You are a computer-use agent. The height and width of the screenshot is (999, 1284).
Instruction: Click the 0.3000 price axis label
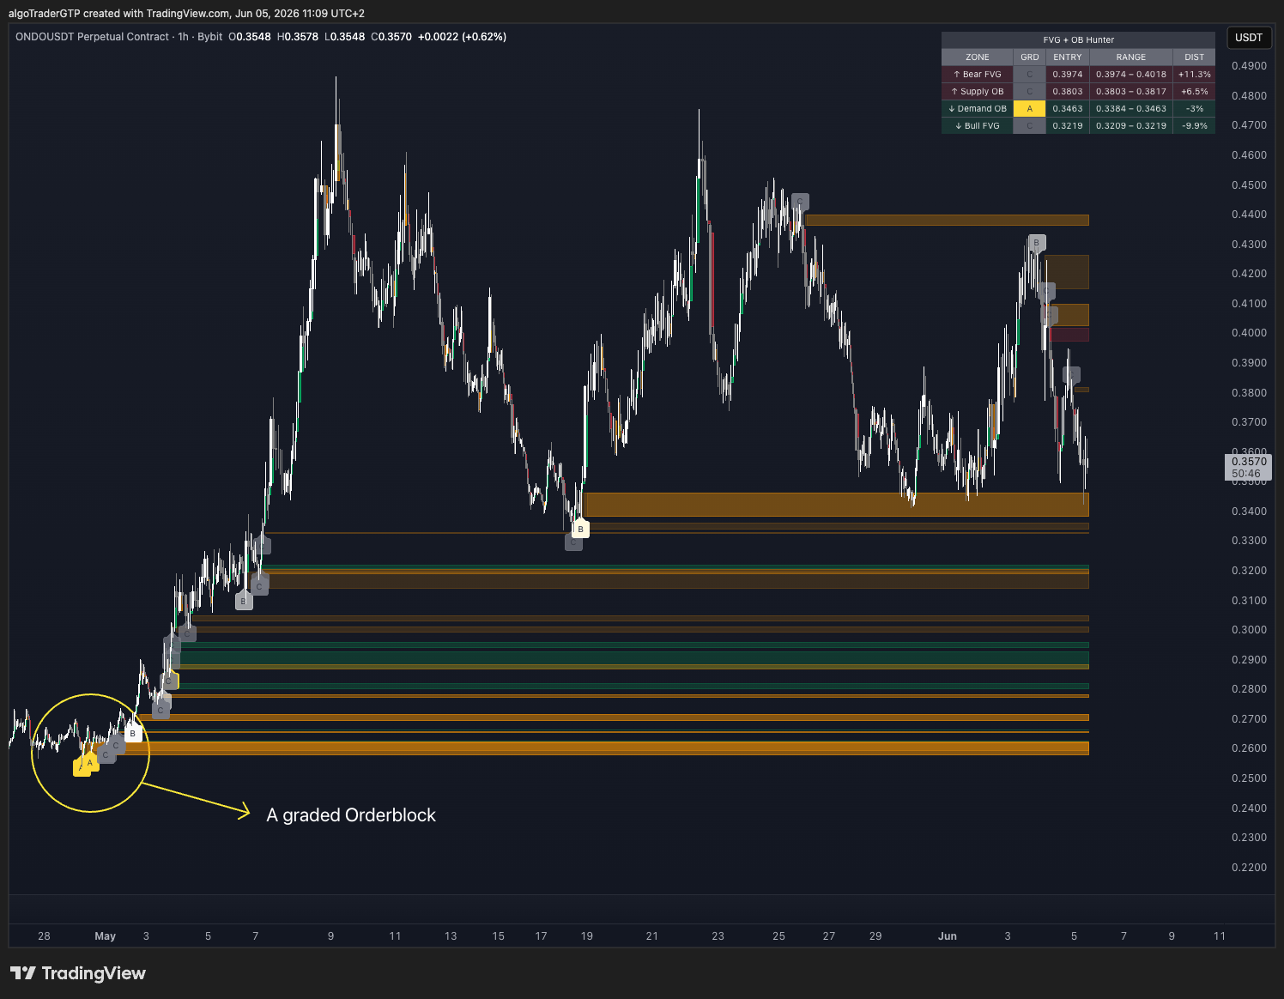[1249, 630]
